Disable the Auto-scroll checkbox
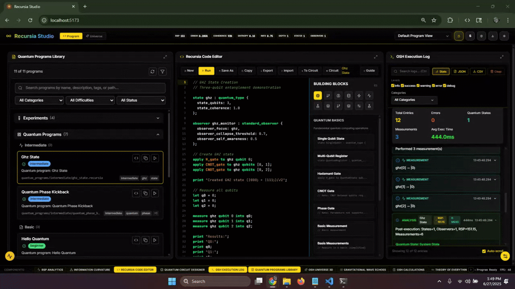This screenshot has width=515, height=289. pos(484,251)
